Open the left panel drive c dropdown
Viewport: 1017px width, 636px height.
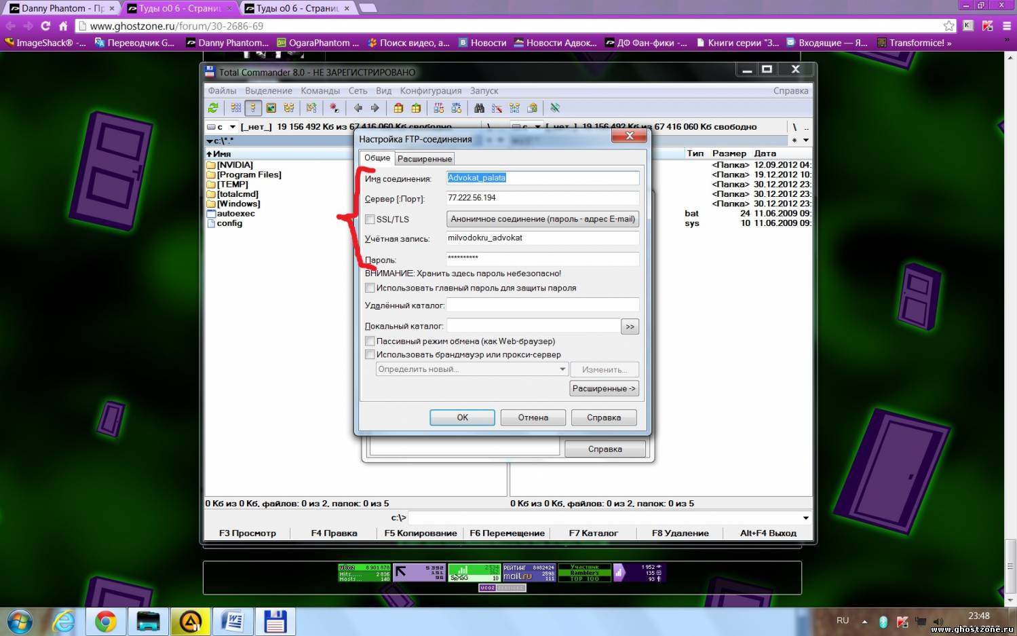[x=233, y=127]
